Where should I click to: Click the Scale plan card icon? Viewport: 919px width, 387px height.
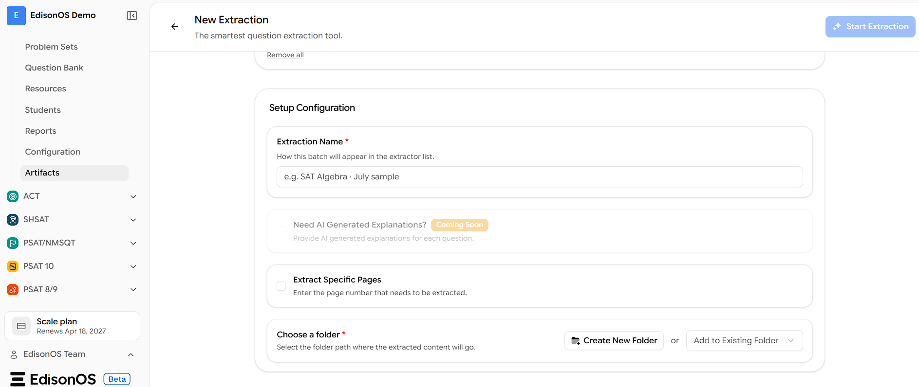click(x=21, y=326)
